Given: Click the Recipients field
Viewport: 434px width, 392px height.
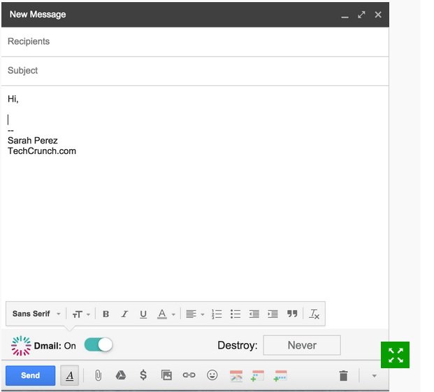Looking at the screenshot, I should [x=195, y=41].
